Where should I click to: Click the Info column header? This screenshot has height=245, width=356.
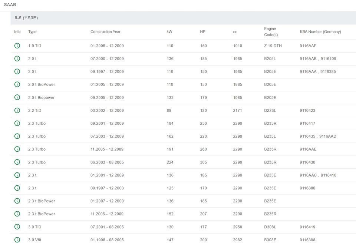(x=17, y=32)
